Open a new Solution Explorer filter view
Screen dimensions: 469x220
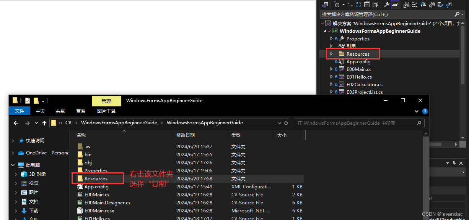(x=449, y=4)
